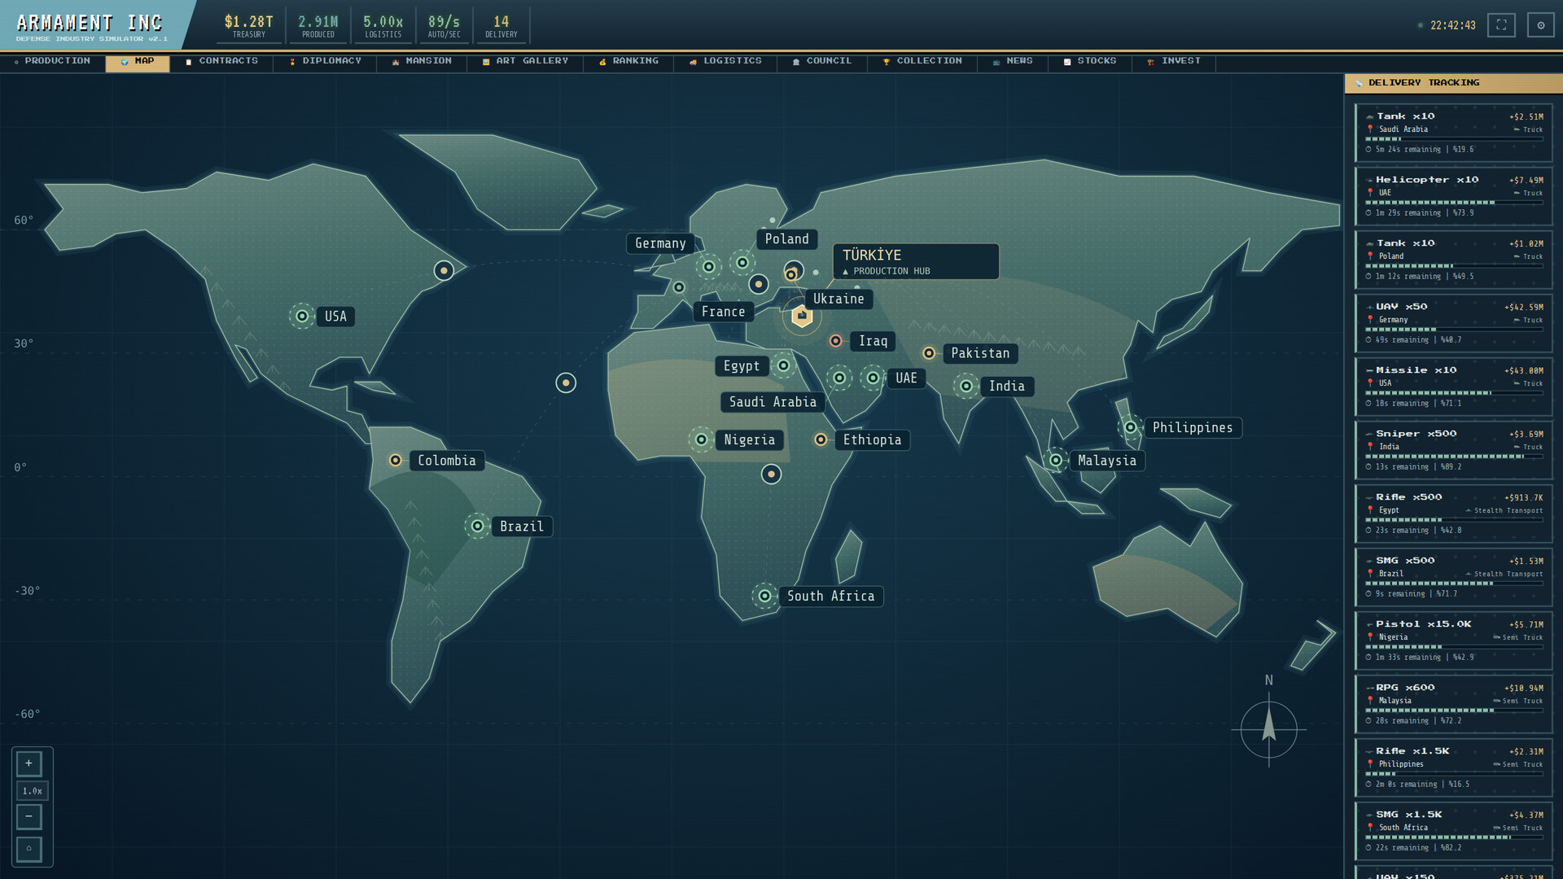Viewport: 1563px width, 879px height.
Task: Click the Ethiopia map marker
Action: 821,439
